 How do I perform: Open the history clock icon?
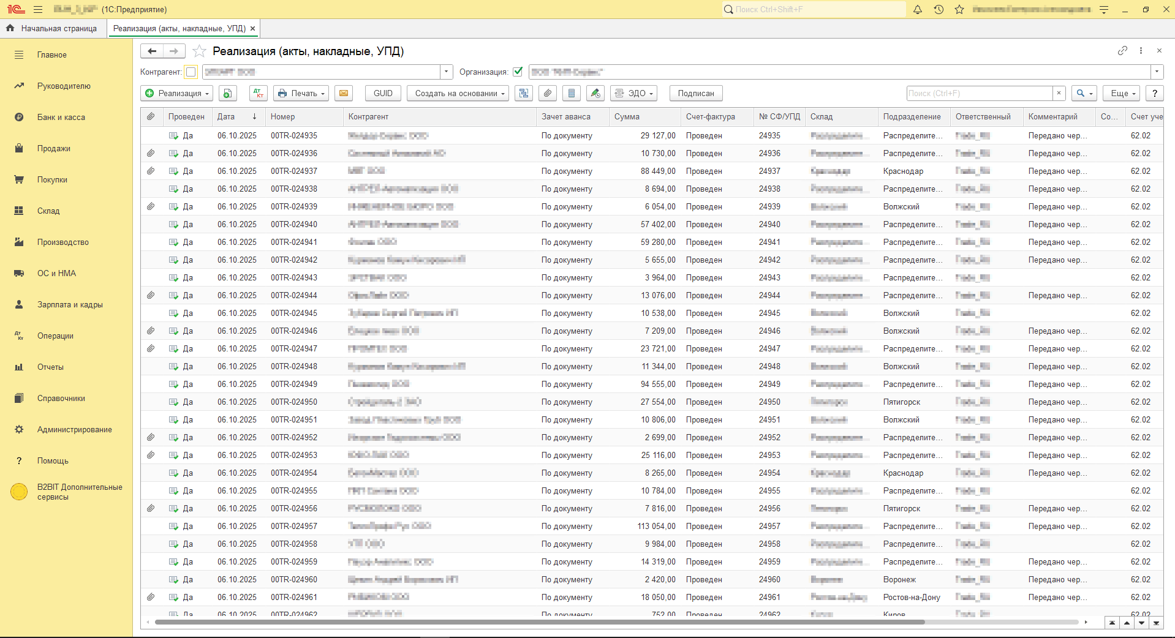tap(939, 9)
